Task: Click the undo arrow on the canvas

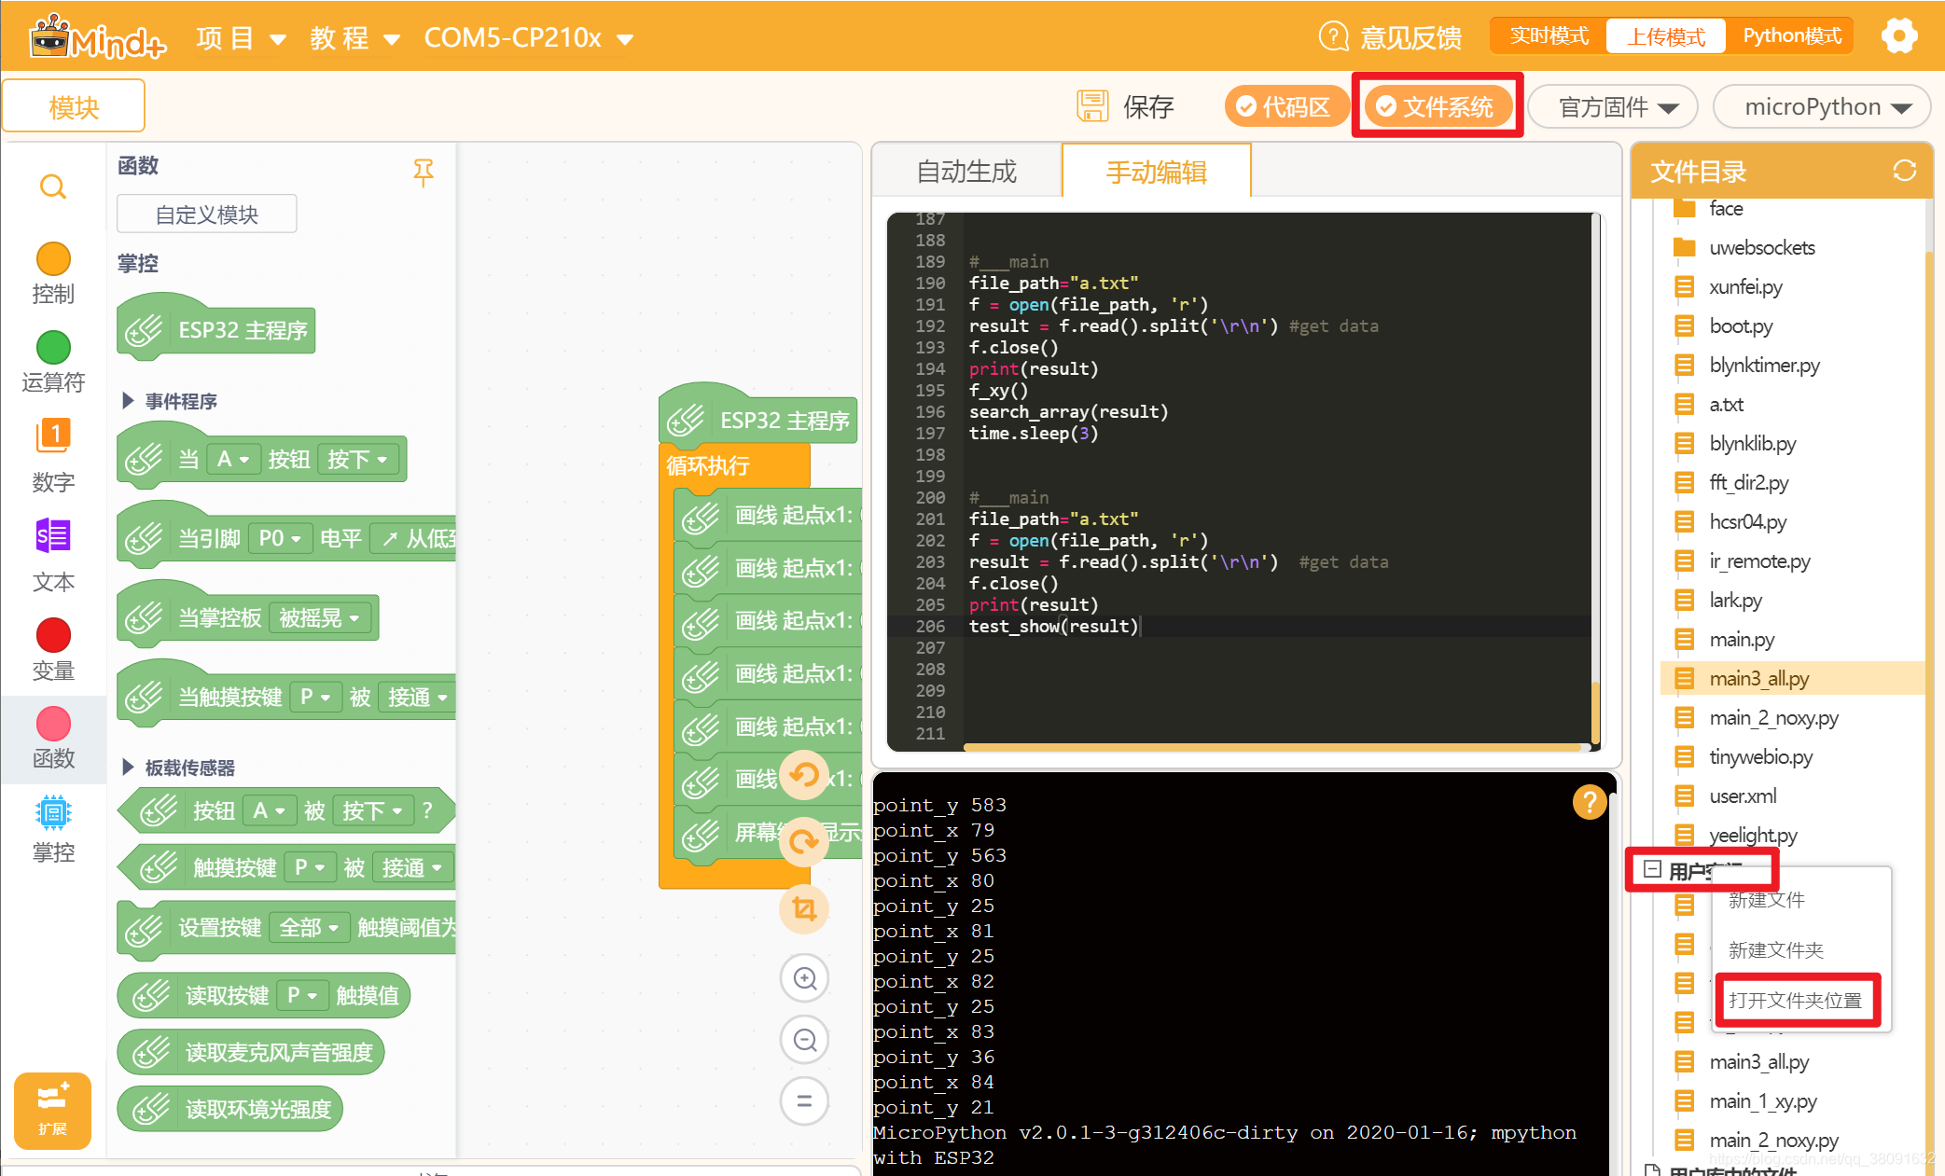Action: [x=803, y=775]
